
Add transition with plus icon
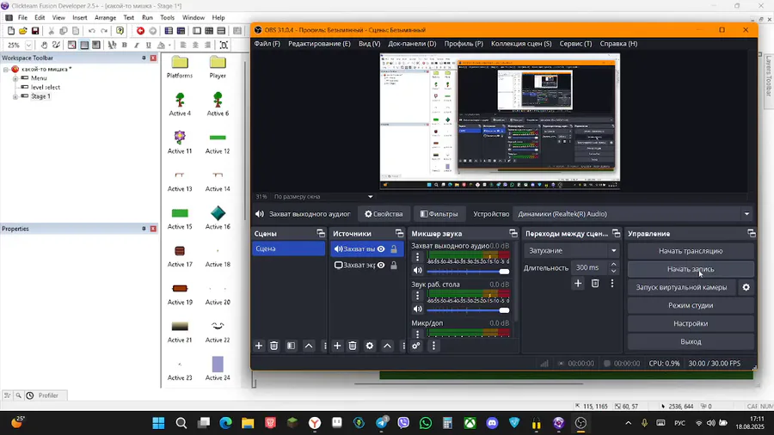[578, 283]
